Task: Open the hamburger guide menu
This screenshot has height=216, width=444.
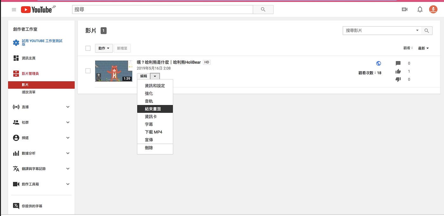Action: (14, 9)
